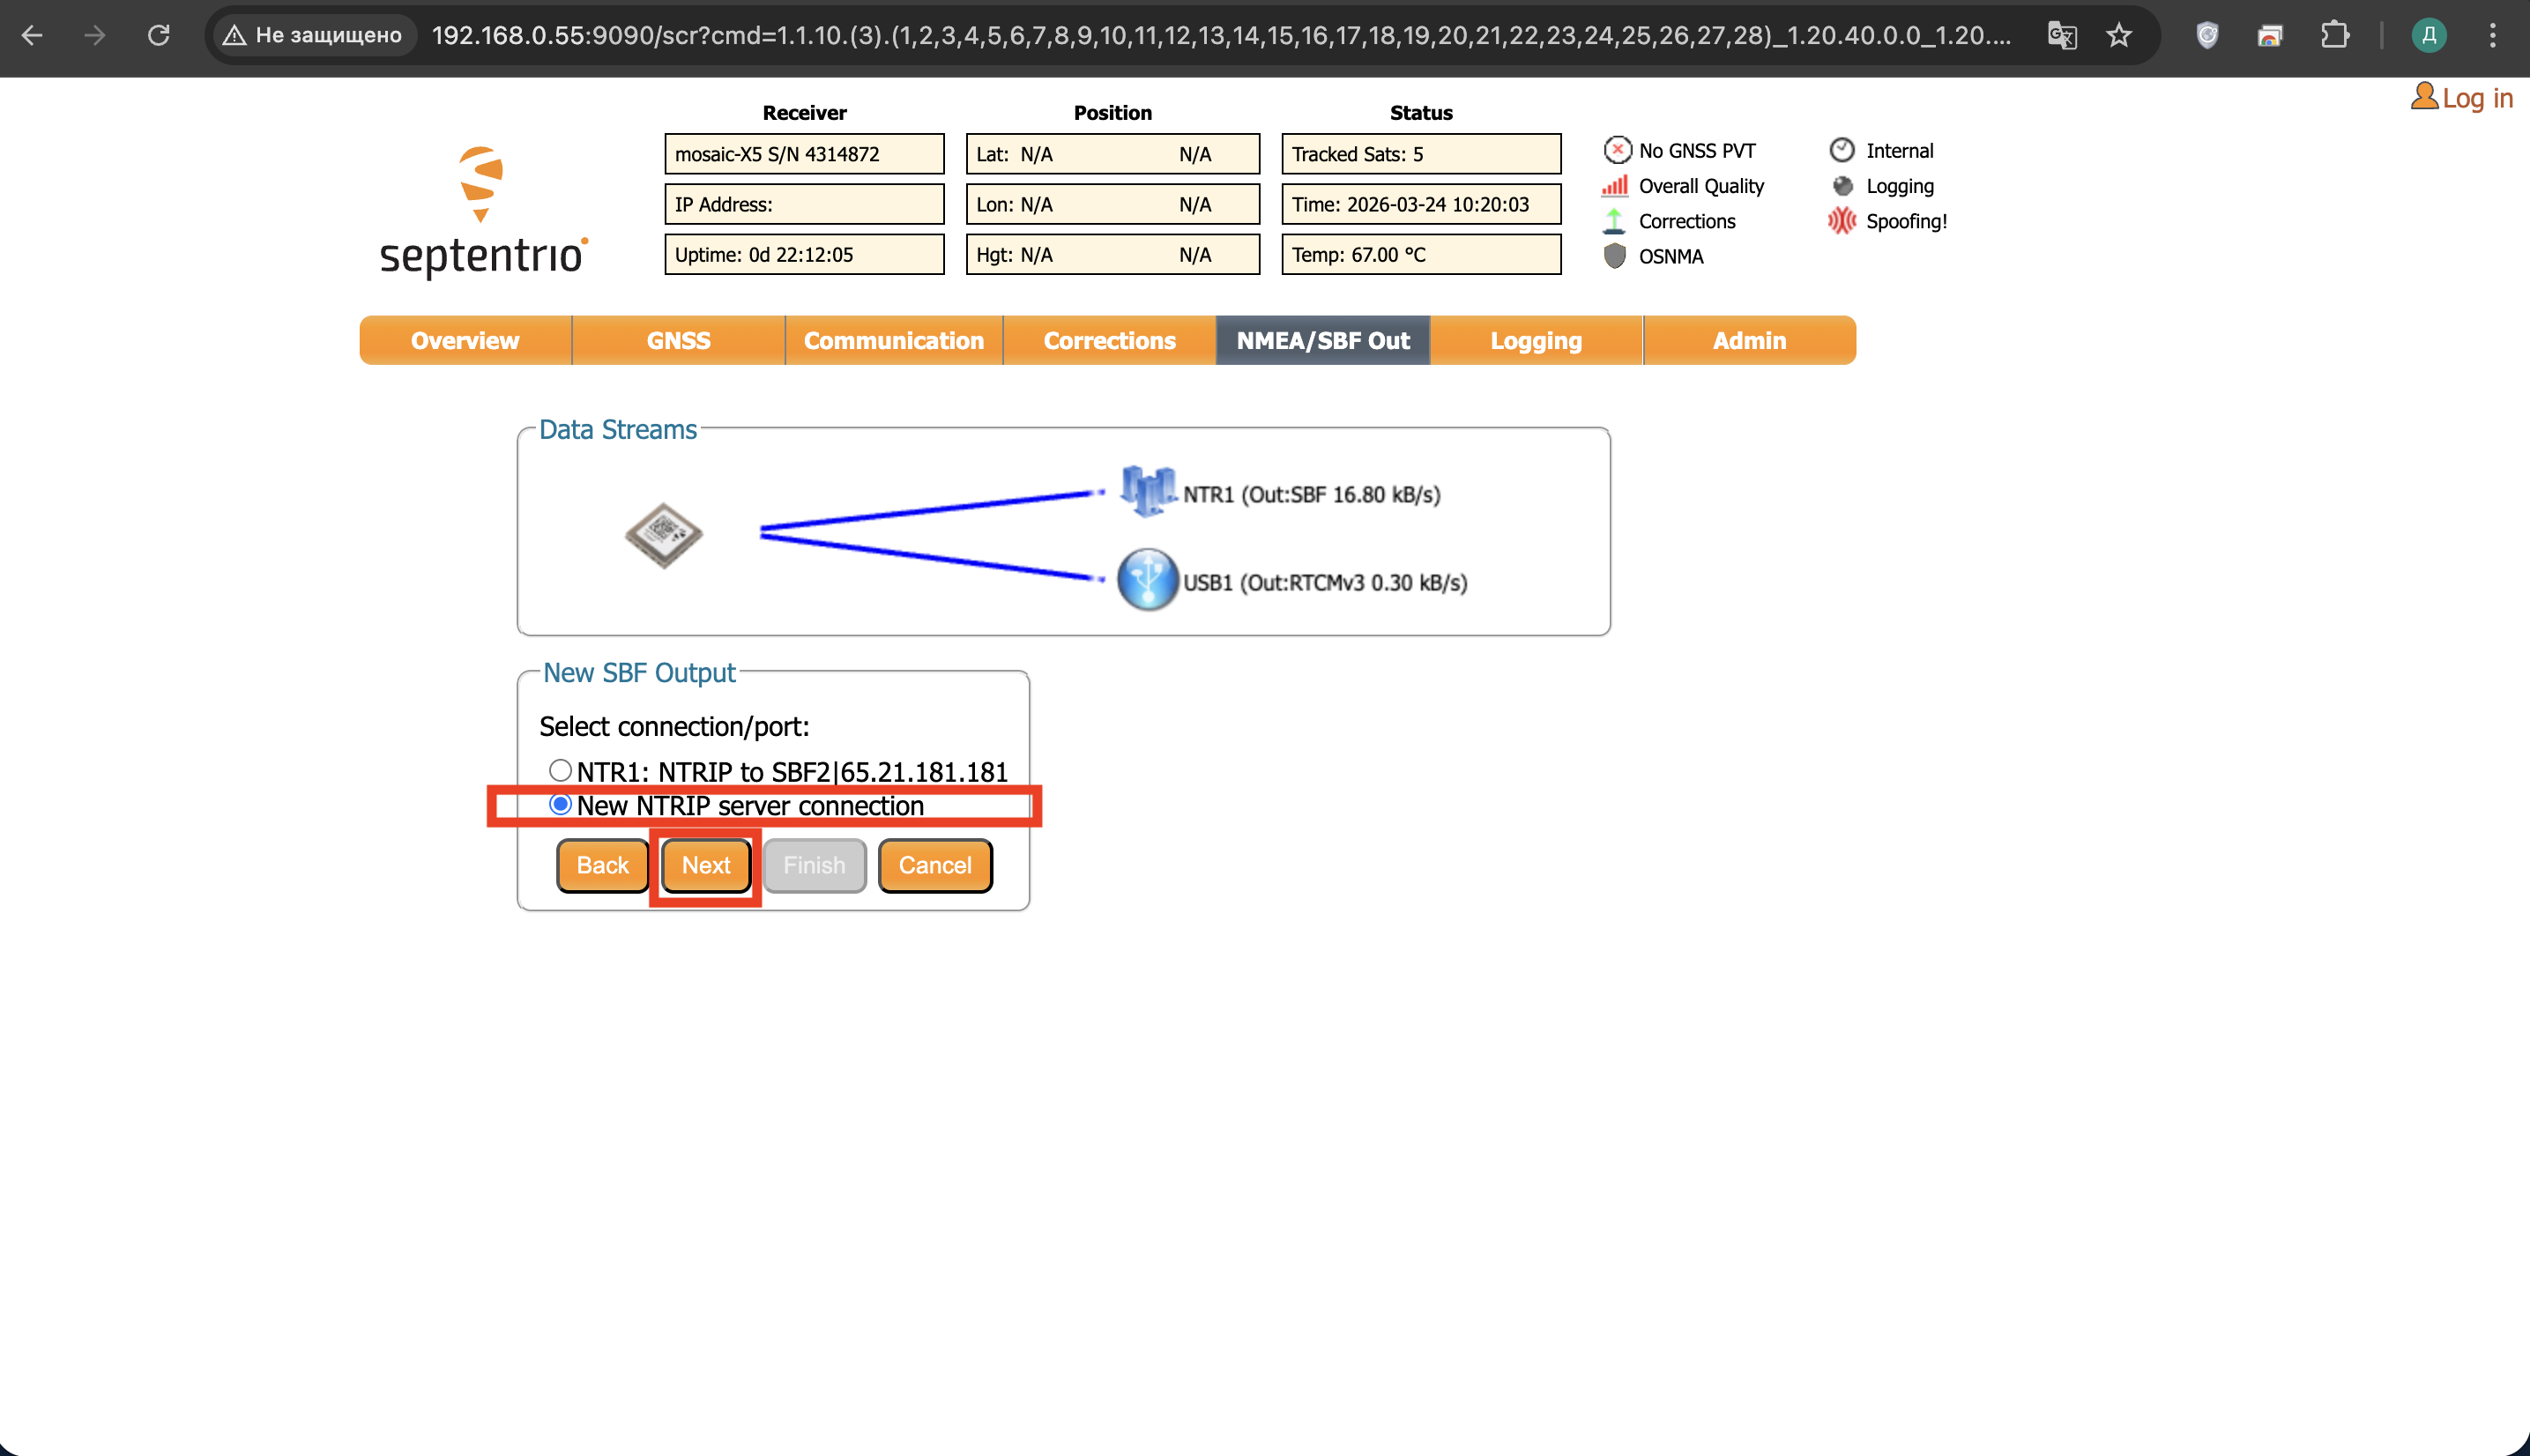Click the browser address bar URL
Screen dimensions: 2530x1456
pos(1220,36)
